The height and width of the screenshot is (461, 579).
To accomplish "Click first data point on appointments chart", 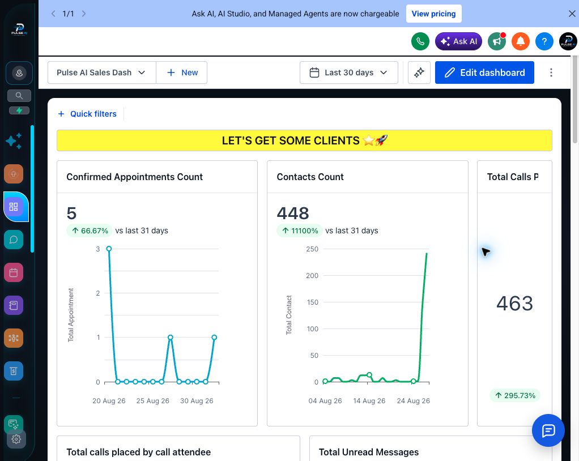I will tap(109, 249).
